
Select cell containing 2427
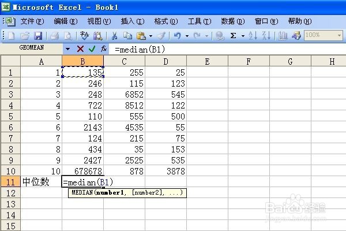82,160
